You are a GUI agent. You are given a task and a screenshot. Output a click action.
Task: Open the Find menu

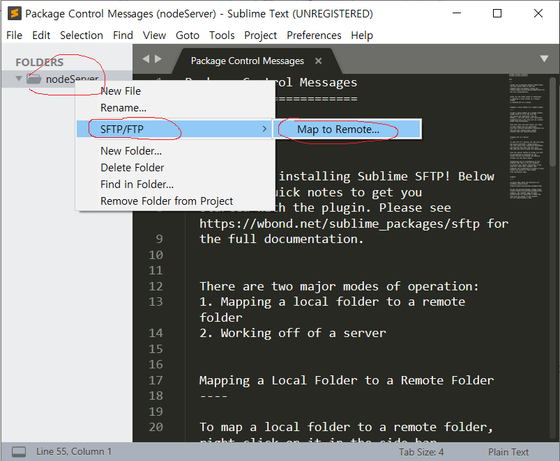[123, 36]
